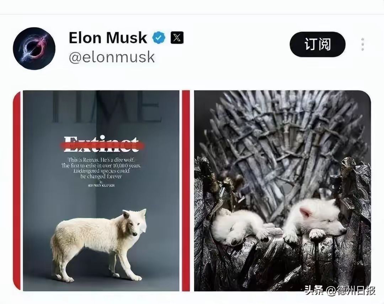Tap the 订阅 subscribe button
The width and height of the screenshot is (384, 304).
click(318, 44)
